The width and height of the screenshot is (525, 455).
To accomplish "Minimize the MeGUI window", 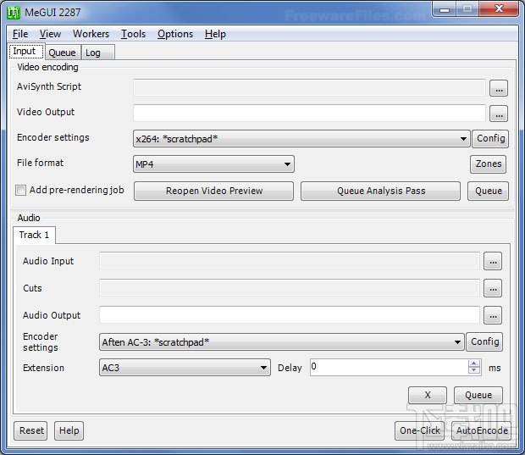I will (x=445, y=9).
